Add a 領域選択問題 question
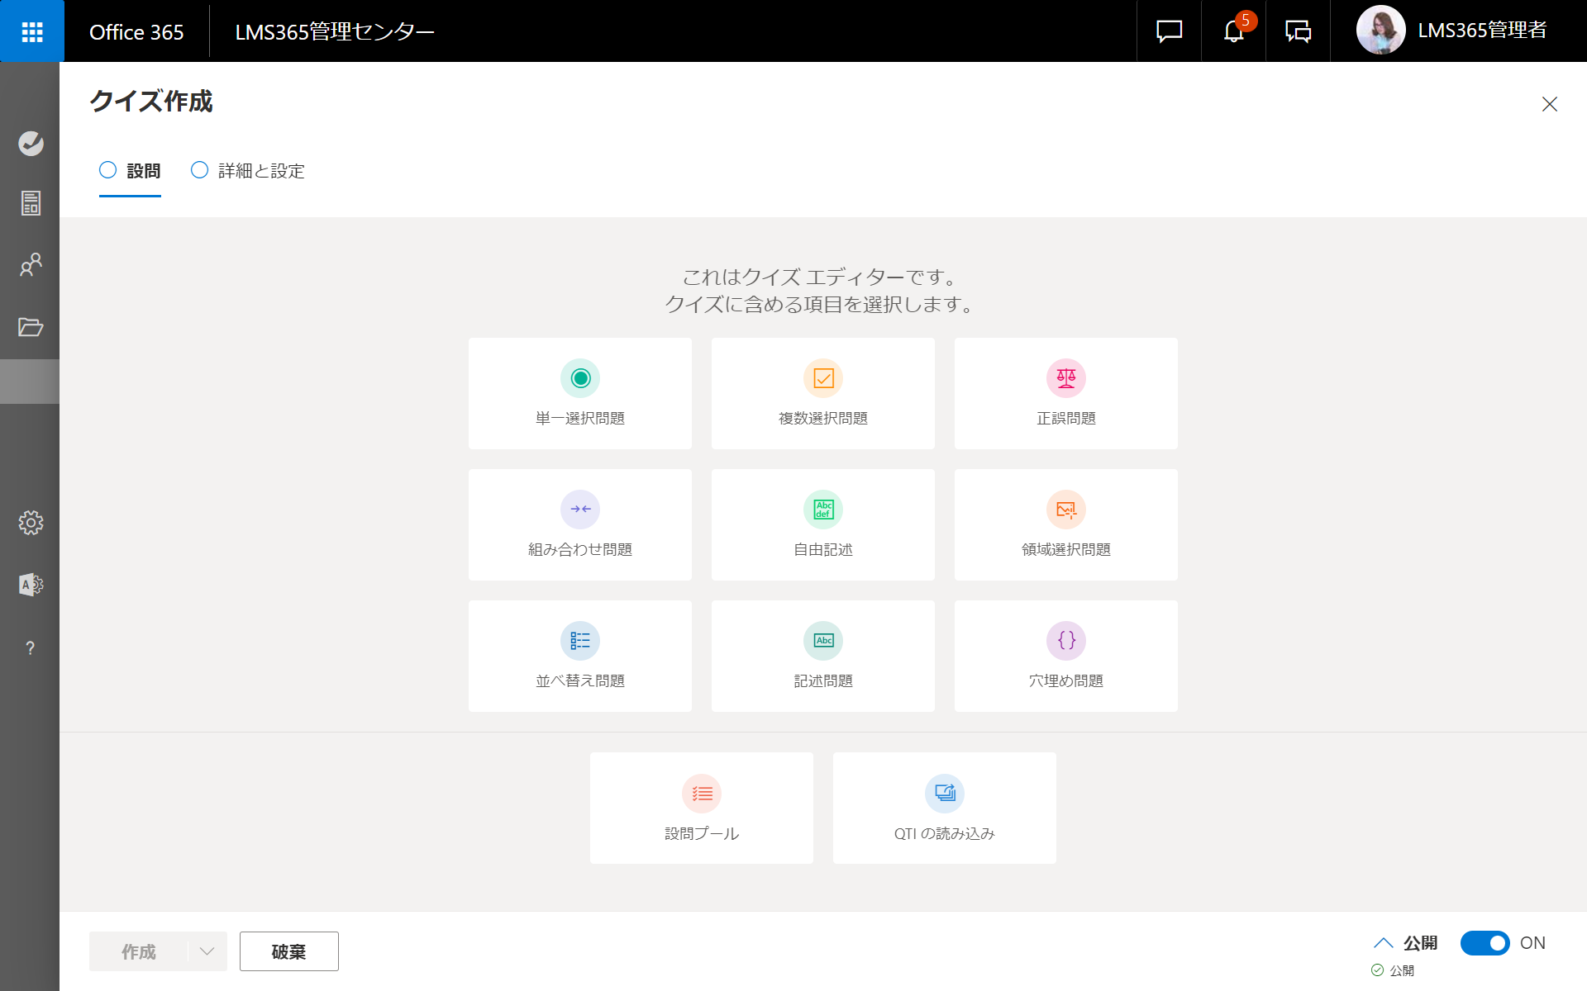 point(1066,524)
